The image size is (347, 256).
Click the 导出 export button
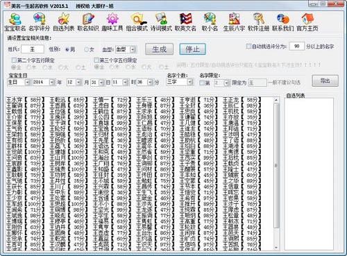pos(325,80)
